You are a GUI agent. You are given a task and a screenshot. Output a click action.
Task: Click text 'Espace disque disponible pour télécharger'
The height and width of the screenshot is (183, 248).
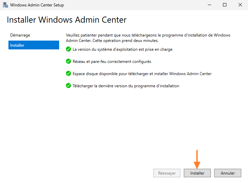tap(111, 74)
